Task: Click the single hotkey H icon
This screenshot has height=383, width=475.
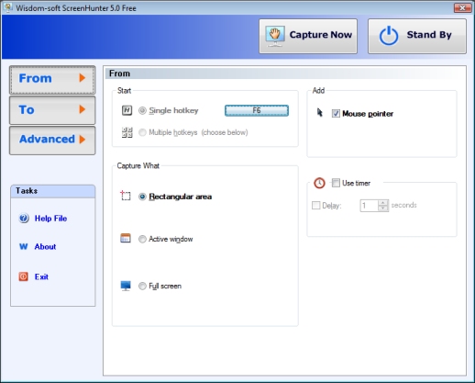Action: coord(127,110)
